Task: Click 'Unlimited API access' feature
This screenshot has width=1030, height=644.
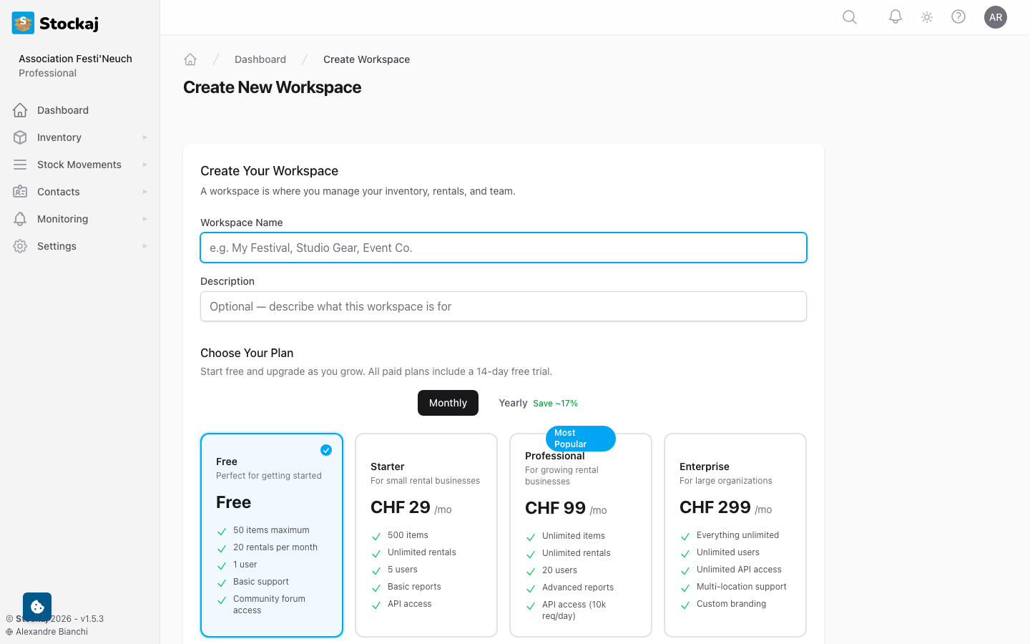Action: coord(739,570)
